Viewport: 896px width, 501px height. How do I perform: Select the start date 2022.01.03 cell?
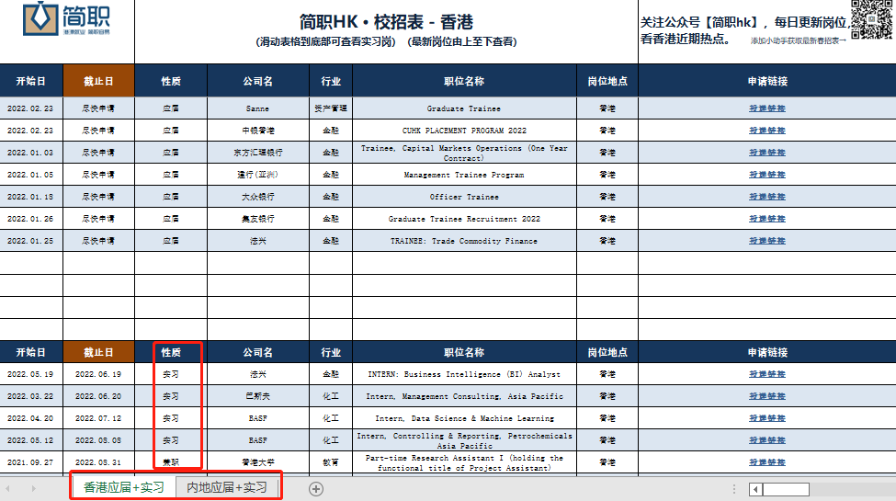point(31,153)
